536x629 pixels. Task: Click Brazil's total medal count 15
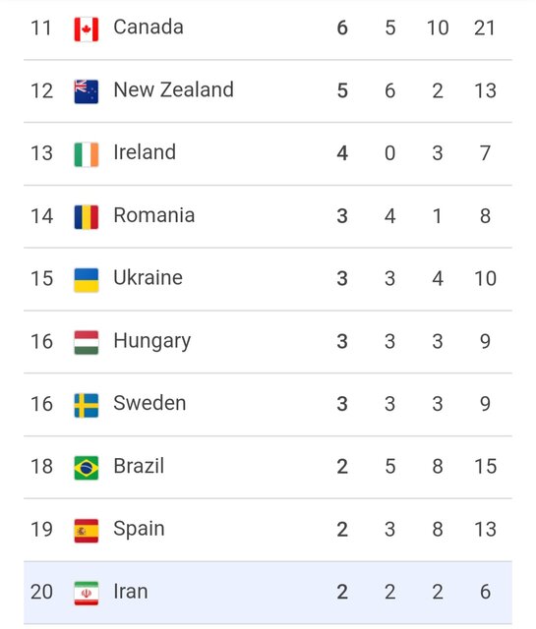click(486, 467)
